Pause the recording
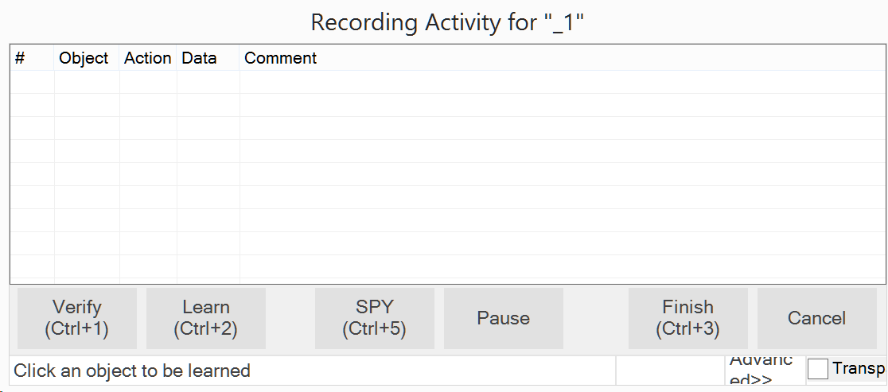888x392 pixels. point(503,318)
